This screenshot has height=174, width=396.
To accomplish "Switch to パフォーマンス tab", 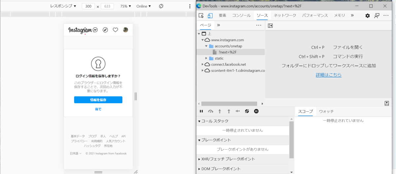I will [x=315, y=15].
